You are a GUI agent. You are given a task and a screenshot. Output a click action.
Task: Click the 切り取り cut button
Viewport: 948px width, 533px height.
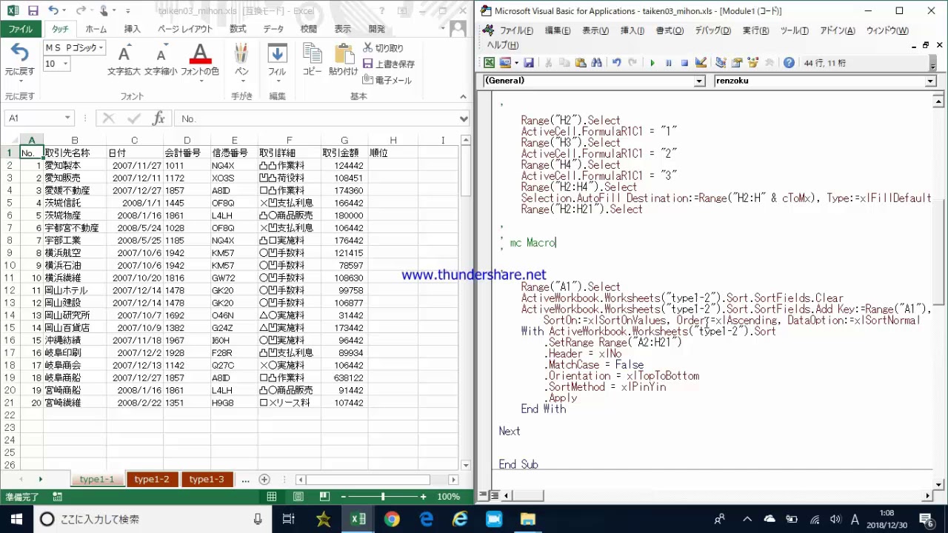click(384, 48)
